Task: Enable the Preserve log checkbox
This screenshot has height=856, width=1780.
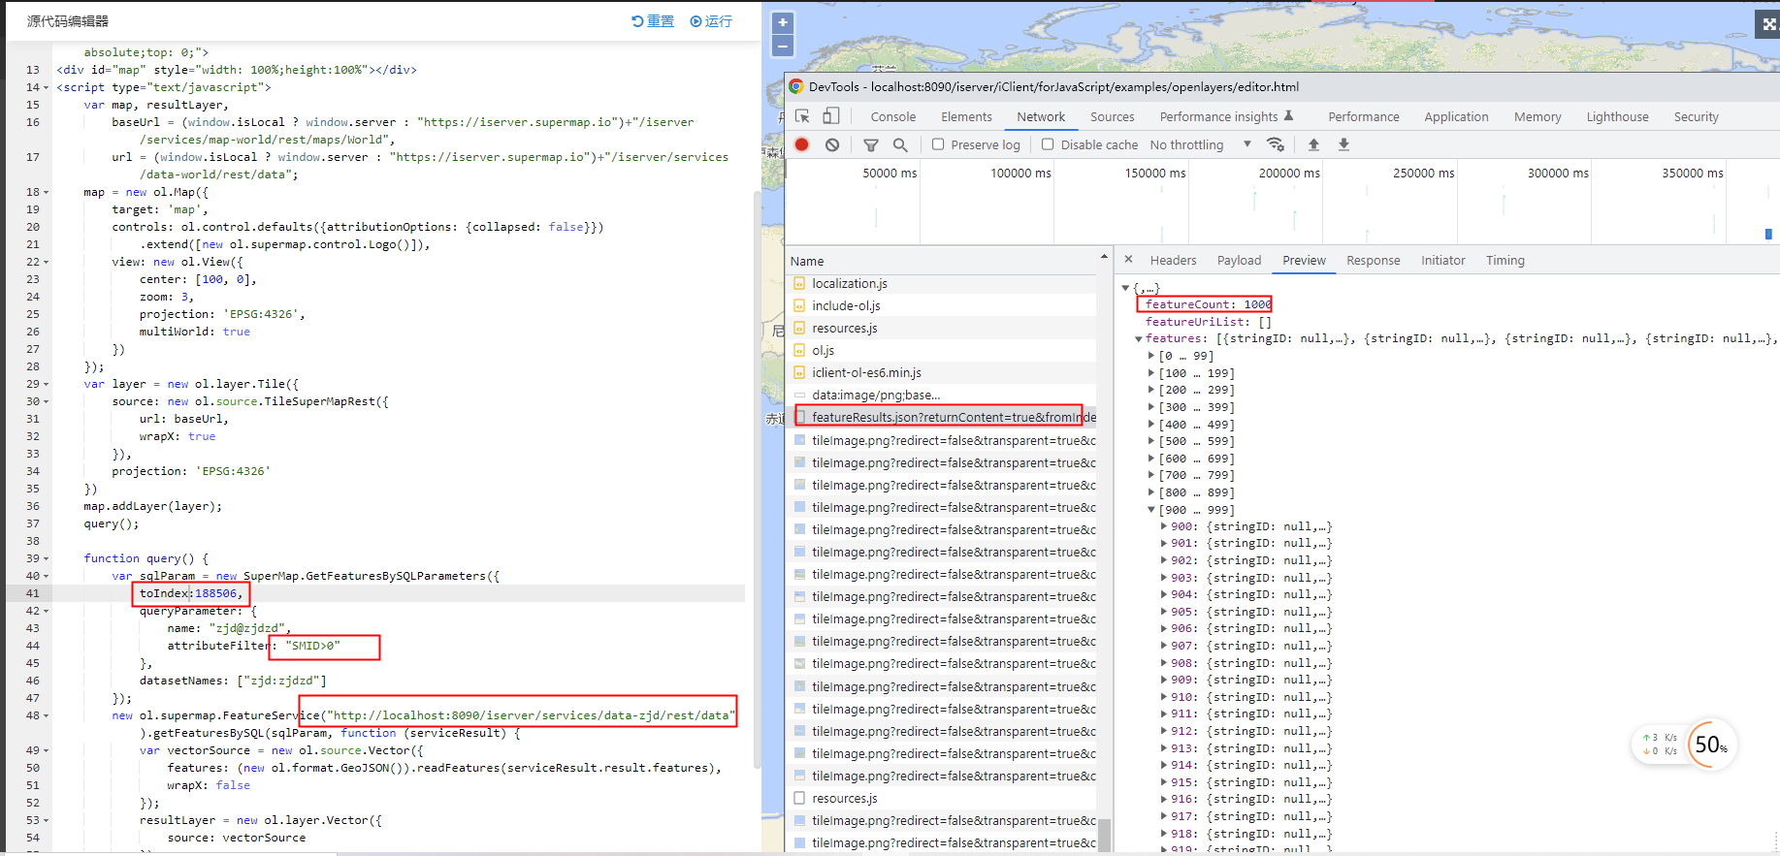Action: point(938,144)
